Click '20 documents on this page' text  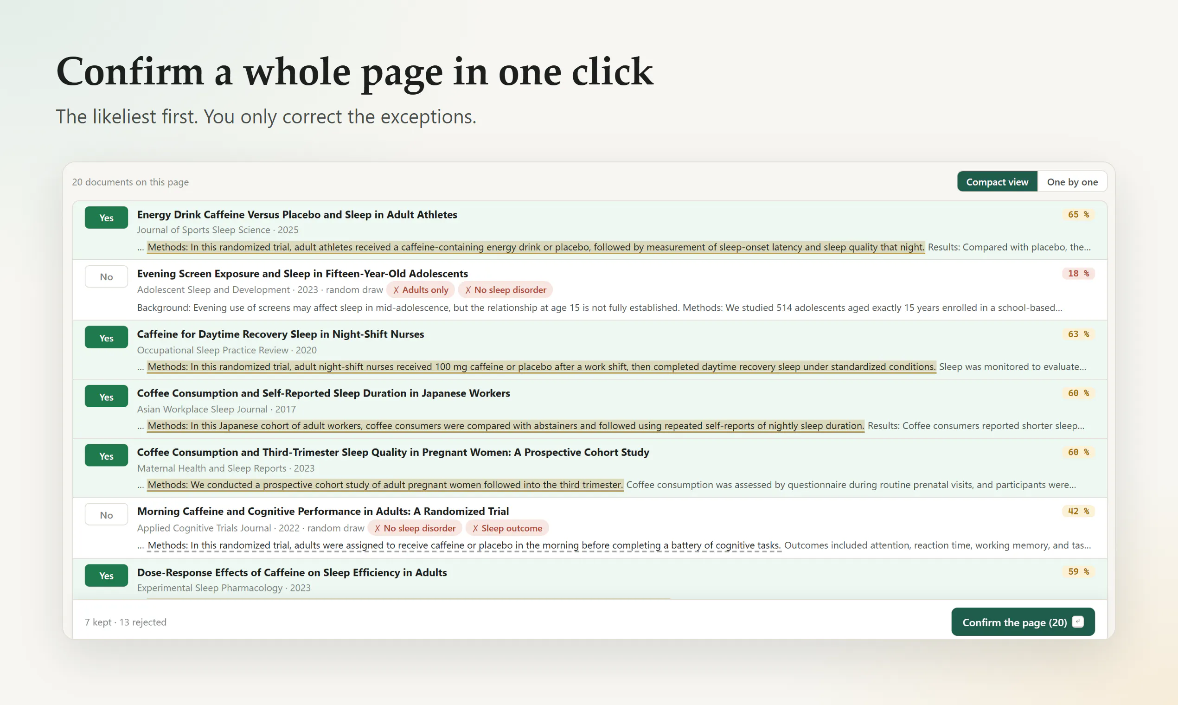click(130, 182)
